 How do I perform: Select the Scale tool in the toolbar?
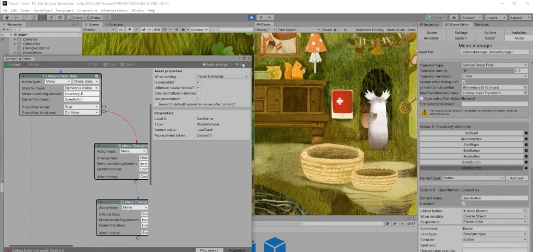33,17
